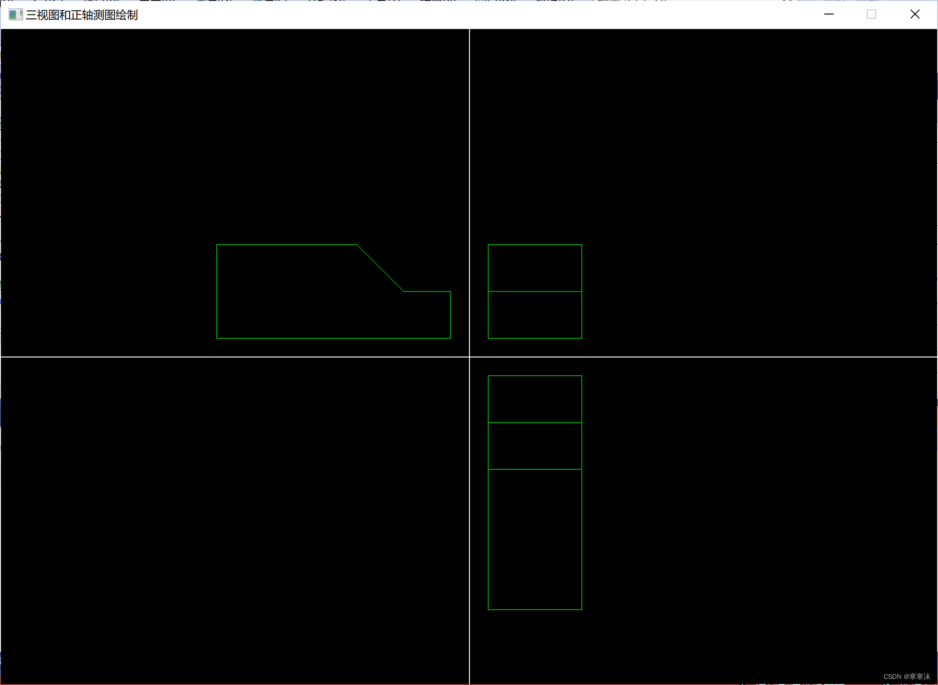Click the large bottom section of bottom-right rectangle
938x685 pixels.
click(535, 539)
